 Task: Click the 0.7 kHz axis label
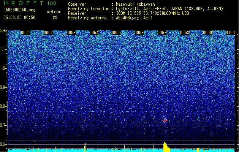click(3, 125)
